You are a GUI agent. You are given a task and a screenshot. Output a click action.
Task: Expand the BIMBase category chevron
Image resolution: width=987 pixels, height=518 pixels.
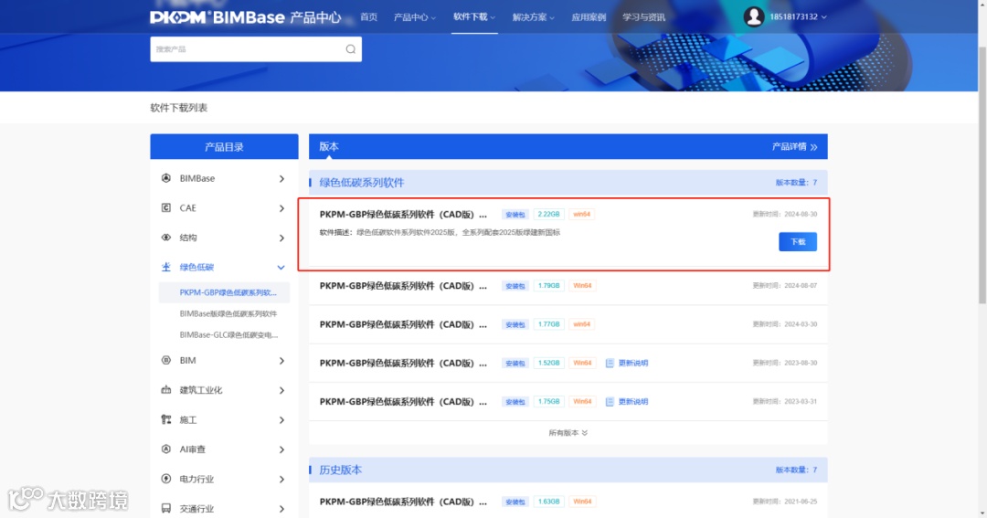[x=281, y=179]
